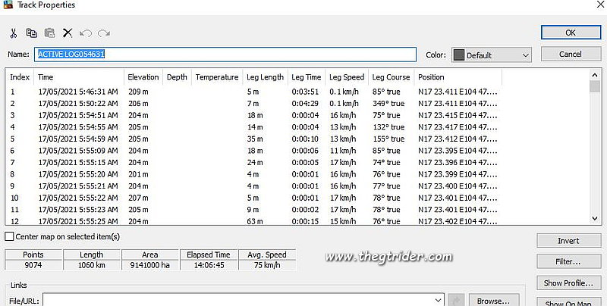Expand the File/URL dropdown list
The image size is (607, 306).
coord(436,300)
